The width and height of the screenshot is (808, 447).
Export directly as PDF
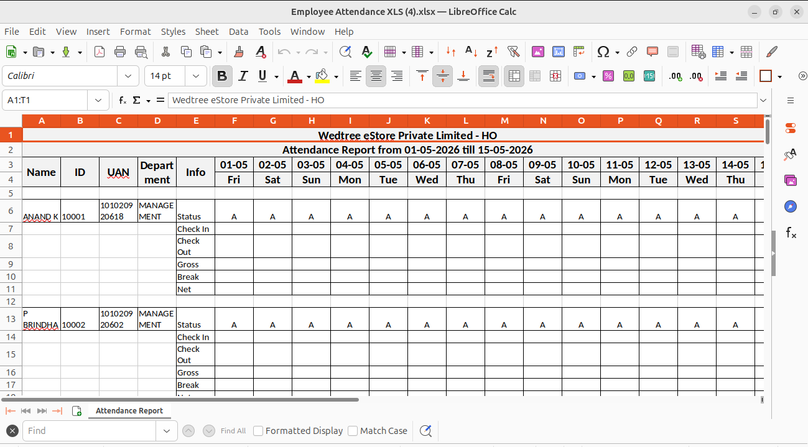point(100,52)
